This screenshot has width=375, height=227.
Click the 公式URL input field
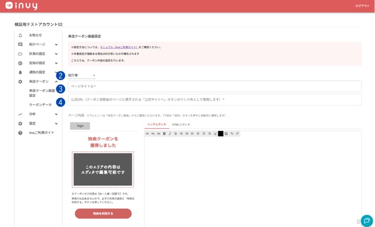pyautogui.click(x=215, y=100)
